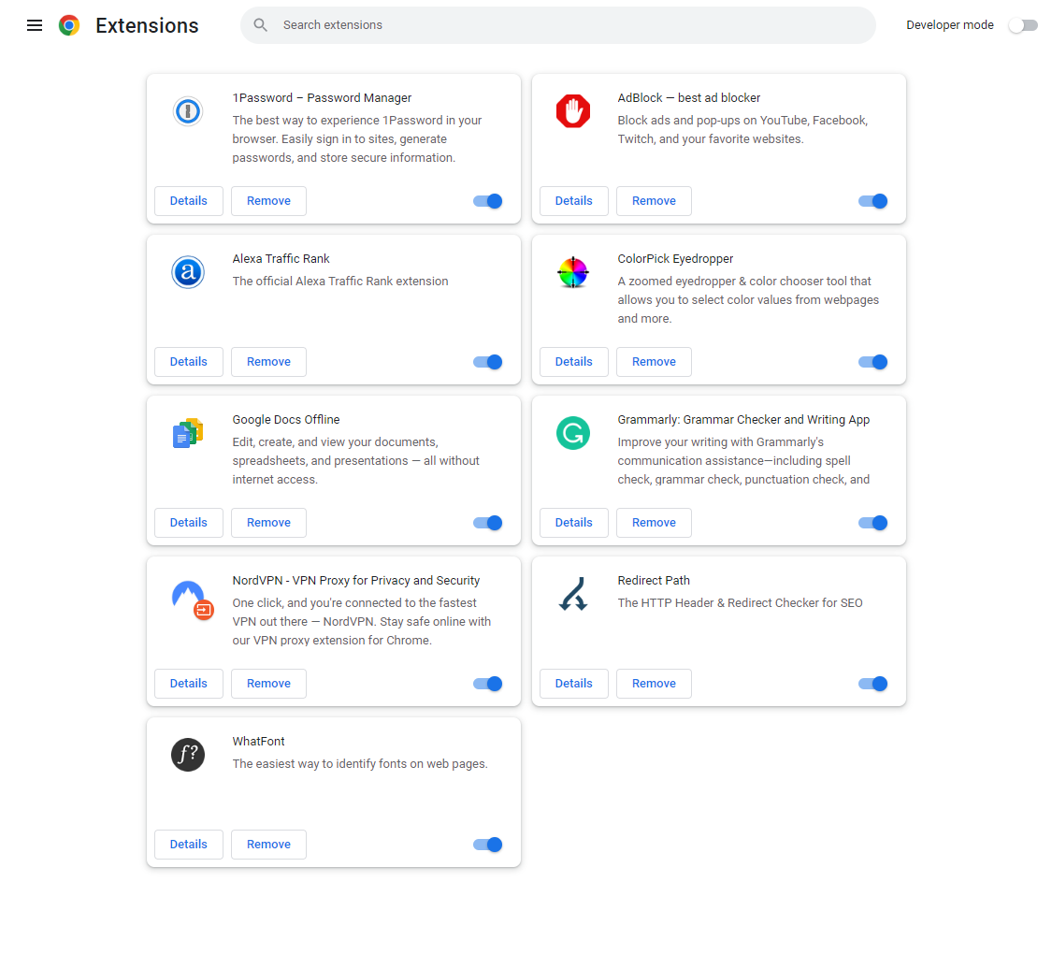1052x954 pixels.
Task: Disable the 1Password extension toggle
Action: pyautogui.click(x=488, y=201)
